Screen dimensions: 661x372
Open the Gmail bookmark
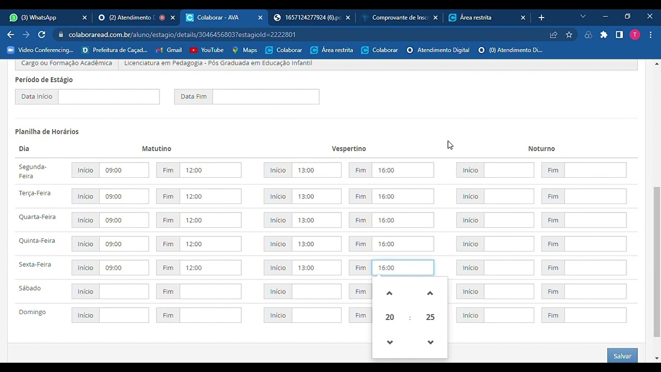(168, 50)
